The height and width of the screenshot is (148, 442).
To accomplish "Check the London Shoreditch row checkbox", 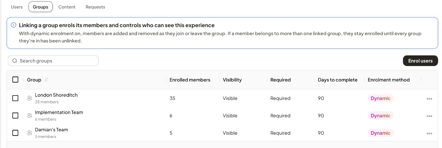I will pos(15,98).
